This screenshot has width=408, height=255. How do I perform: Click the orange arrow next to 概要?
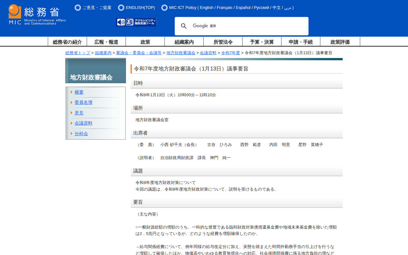click(72, 92)
